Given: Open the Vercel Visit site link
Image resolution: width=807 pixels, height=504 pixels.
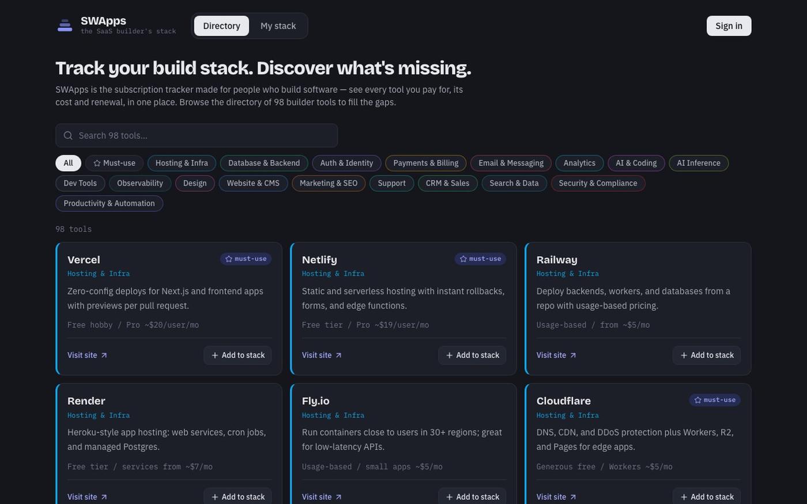Looking at the screenshot, I should pyautogui.click(x=87, y=355).
